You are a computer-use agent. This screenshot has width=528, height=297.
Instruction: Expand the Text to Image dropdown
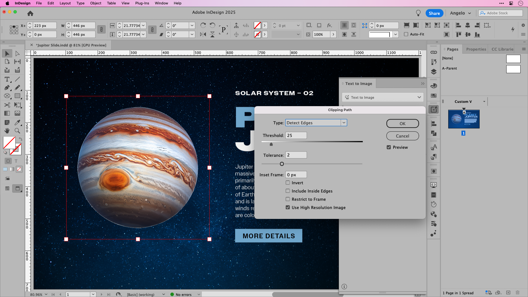419,97
